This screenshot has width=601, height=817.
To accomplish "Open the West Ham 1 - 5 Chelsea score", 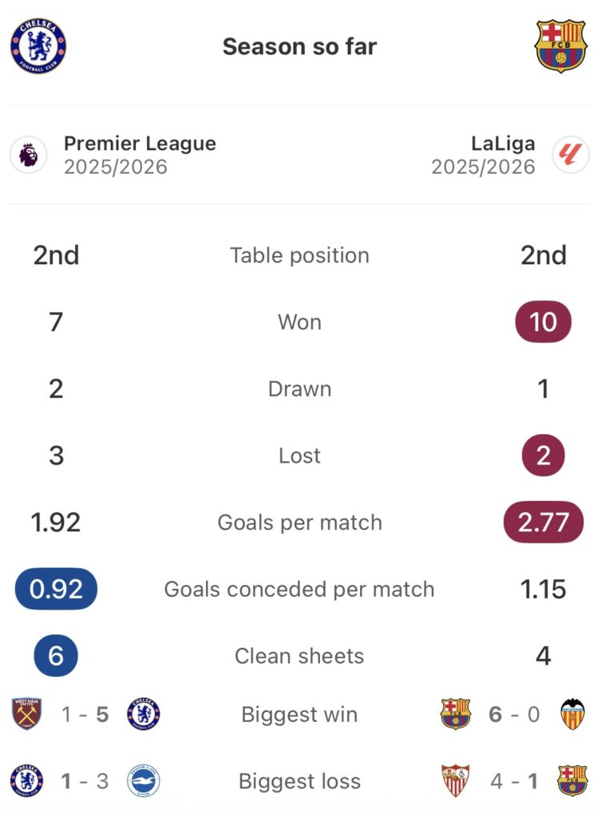I will coord(85,714).
